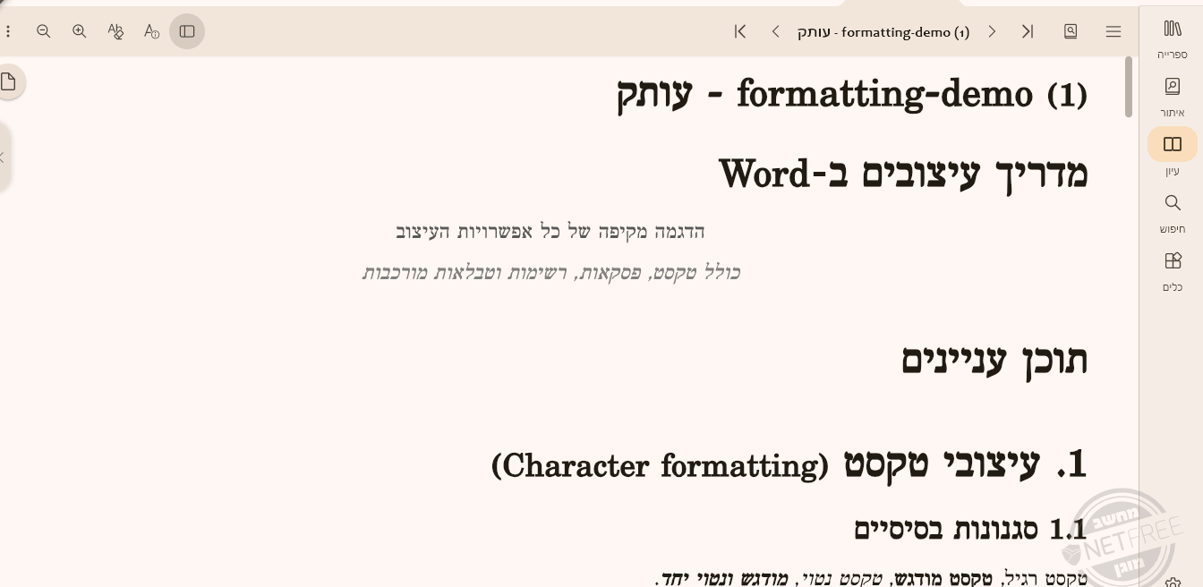This screenshot has height=587, width=1203.
Task: Open the חיפוש (Search) sidebar tab
Action: pos(1173,214)
